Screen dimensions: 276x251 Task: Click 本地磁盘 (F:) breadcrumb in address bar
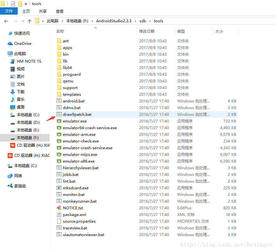77,21
